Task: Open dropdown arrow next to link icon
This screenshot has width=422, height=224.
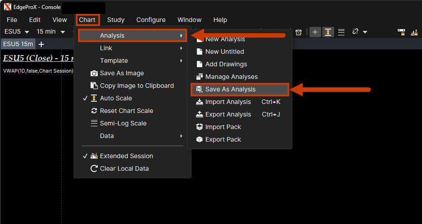Action: (x=365, y=32)
